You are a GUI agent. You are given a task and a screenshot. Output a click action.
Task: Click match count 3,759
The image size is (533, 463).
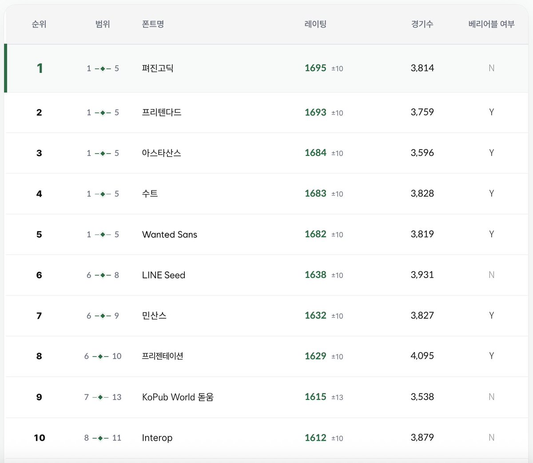[x=422, y=112]
